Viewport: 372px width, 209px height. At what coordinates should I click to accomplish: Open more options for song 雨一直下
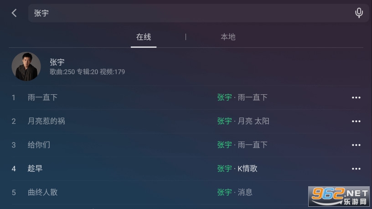tap(356, 97)
